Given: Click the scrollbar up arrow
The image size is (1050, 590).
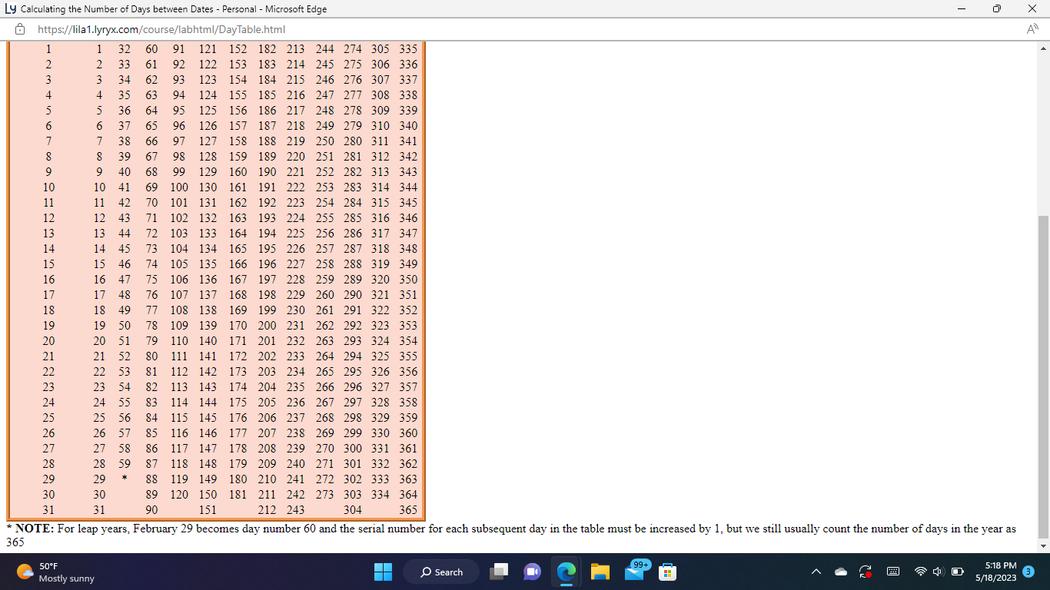Looking at the screenshot, I should pos(1043,48).
